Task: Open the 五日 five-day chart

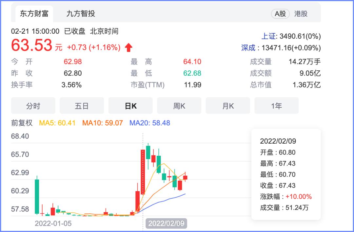Action: (82, 105)
